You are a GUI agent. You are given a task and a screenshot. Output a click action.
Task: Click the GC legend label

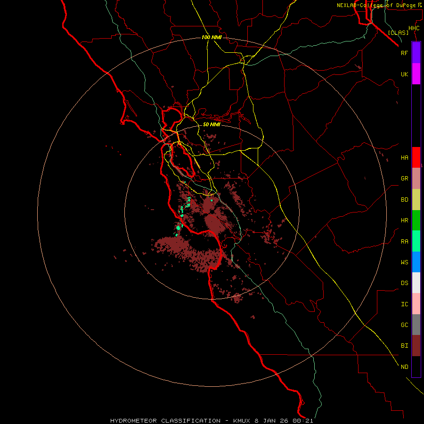click(x=404, y=325)
